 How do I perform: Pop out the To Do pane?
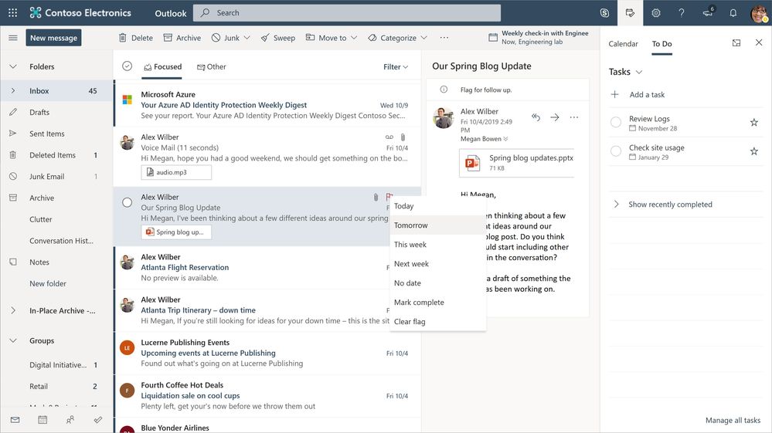(736, 43)
